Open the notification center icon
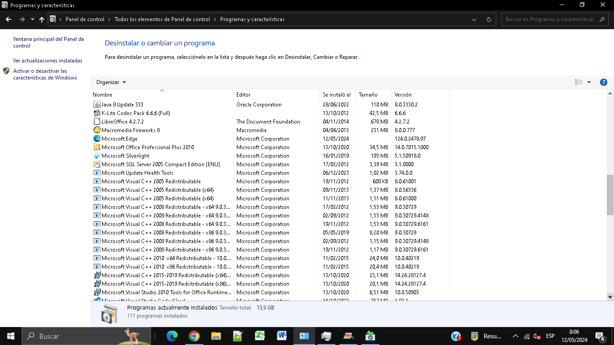Viewport: 614px width, 345px height. 600,336
